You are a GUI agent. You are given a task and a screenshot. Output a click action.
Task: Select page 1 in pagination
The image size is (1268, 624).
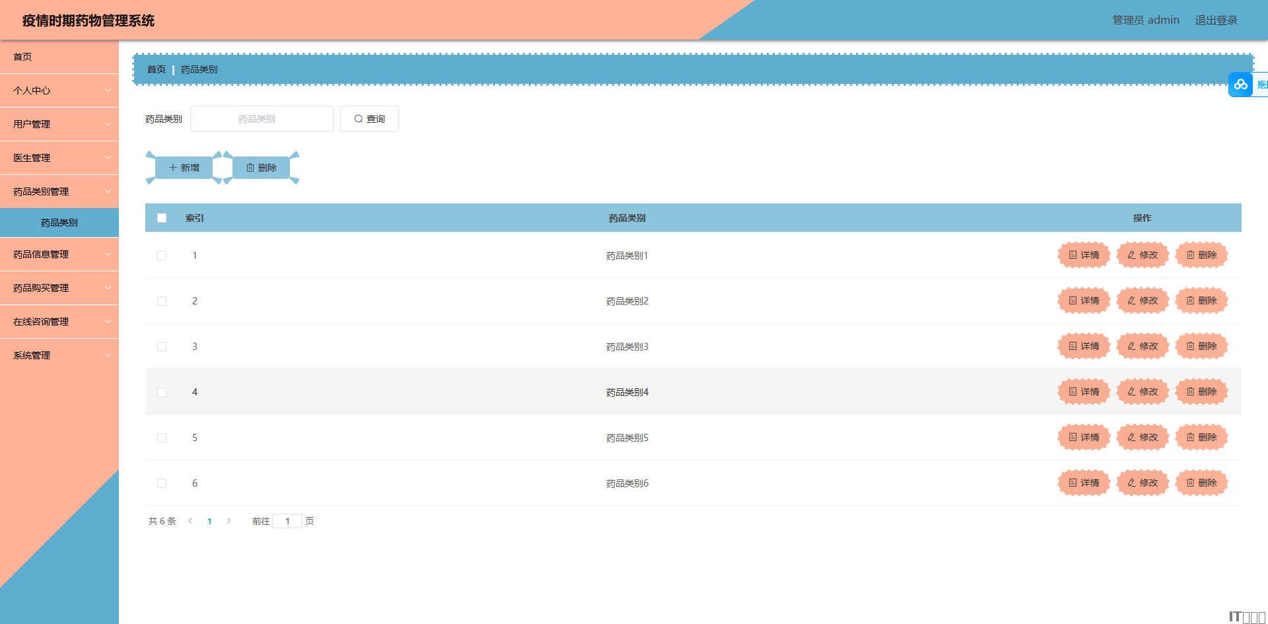[x=209, y=521]
